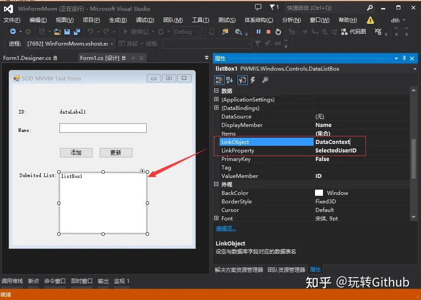Open the Properties window options dropdown arrow
The height and width of the screenshot is (300, 421).
[396, 58]
